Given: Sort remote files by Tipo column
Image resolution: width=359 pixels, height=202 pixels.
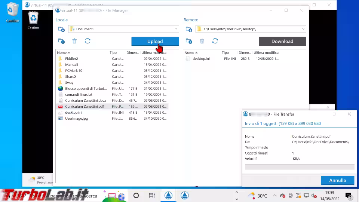Looking at the screenshot, I should 225,53.
